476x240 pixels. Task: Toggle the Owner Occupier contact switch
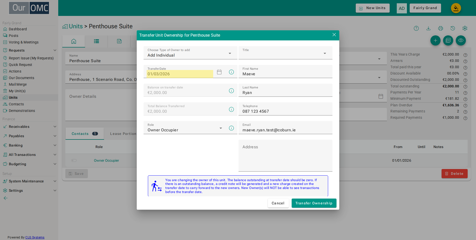[x=74, y=160]
